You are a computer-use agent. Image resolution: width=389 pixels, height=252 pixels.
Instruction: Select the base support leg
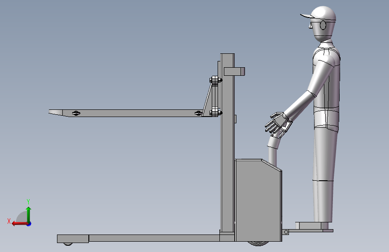tap(154, 238)
